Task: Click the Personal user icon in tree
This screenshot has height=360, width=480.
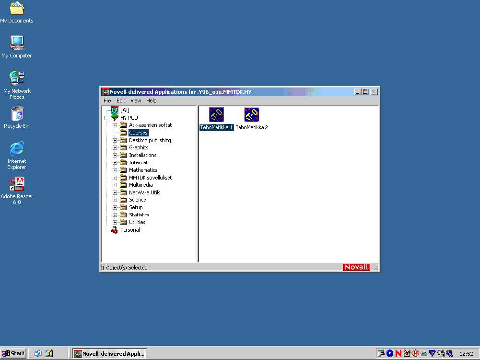Action: click(115, 230)
